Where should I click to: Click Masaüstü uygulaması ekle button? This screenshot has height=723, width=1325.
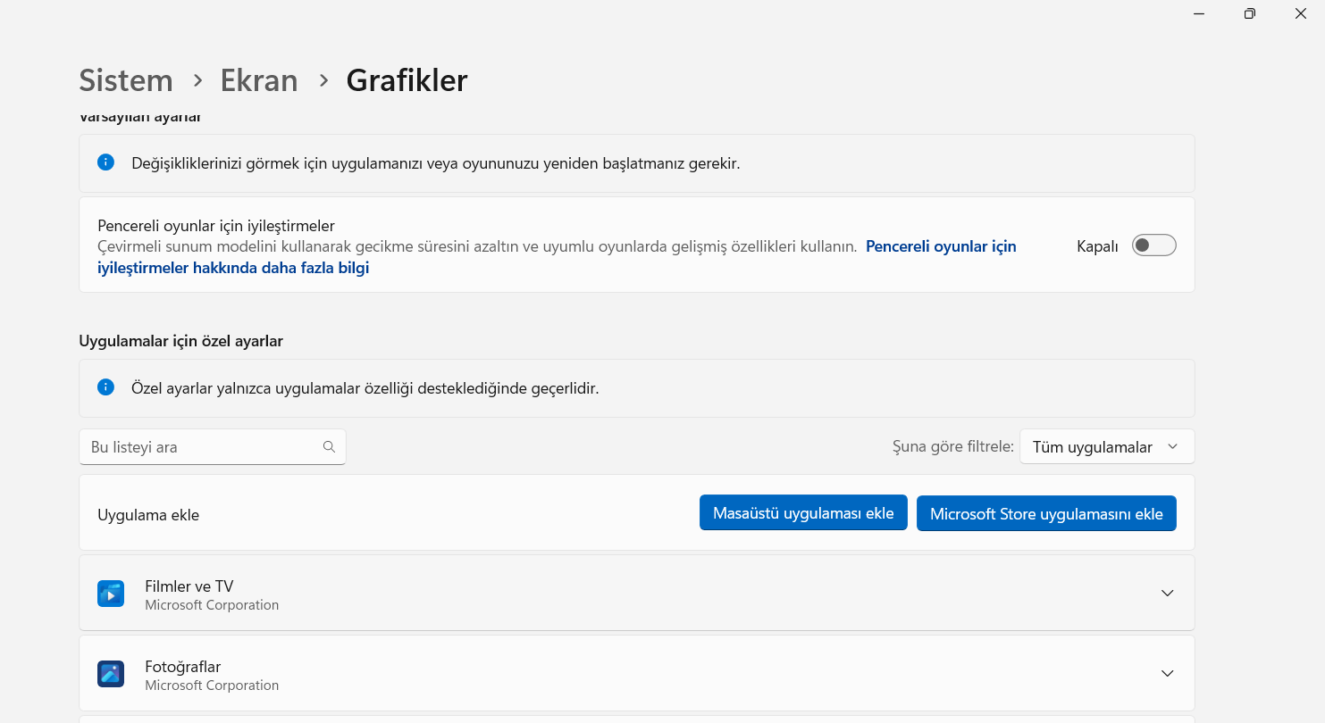pos(803,513)
